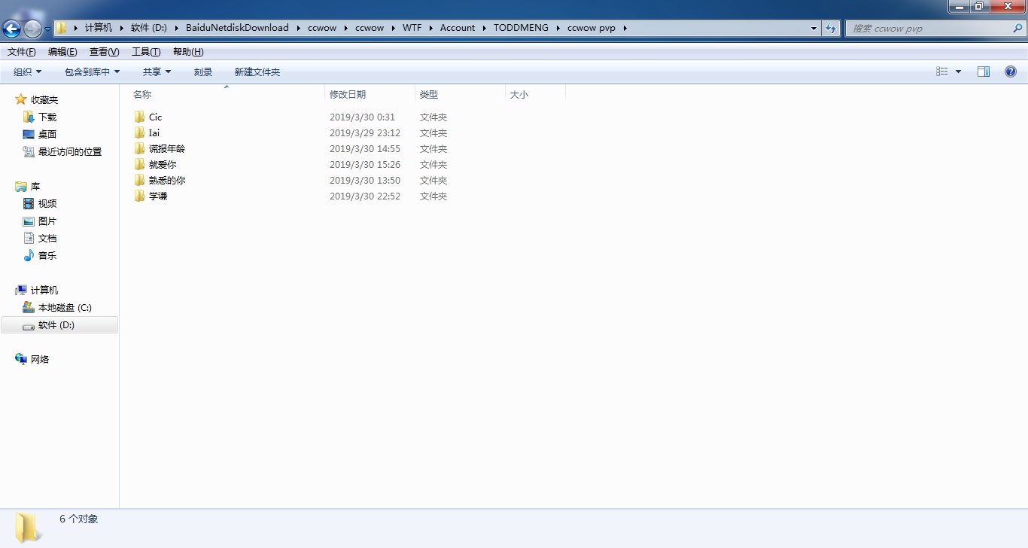Image resolution: width=1028 pixels, height=548 pixels.
Task: Select the 学谦 folder
Action: (x=158, y=196)
